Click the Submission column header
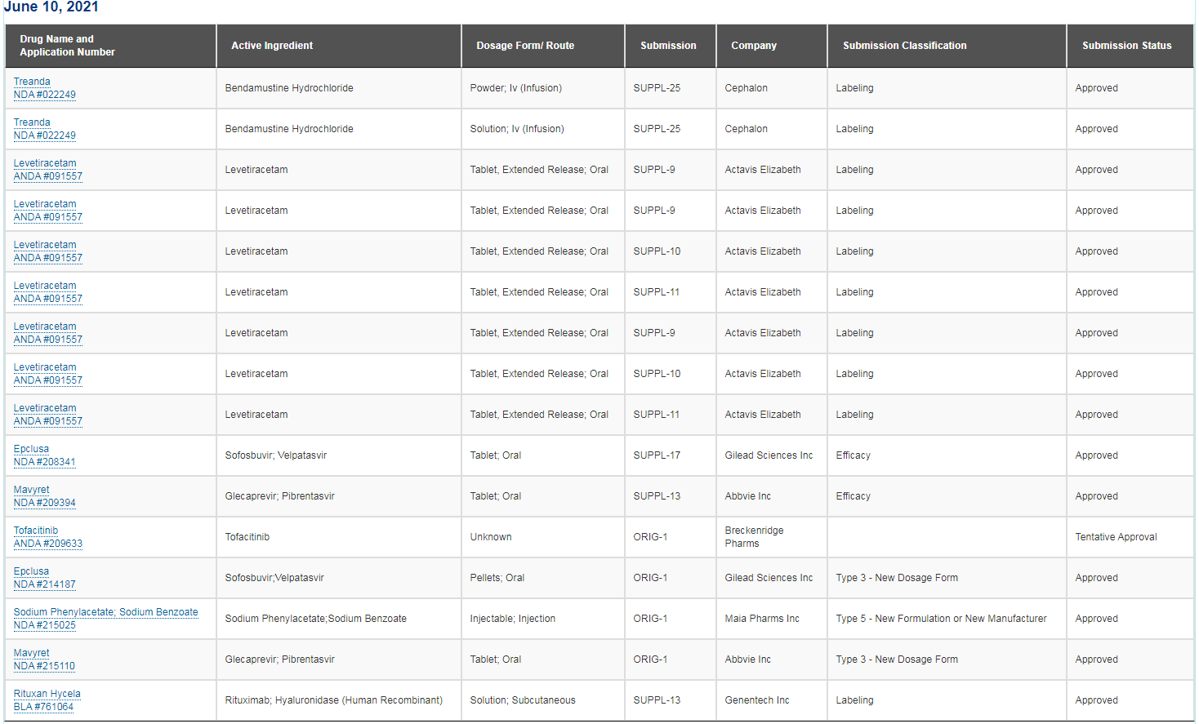 click(671, 46)
